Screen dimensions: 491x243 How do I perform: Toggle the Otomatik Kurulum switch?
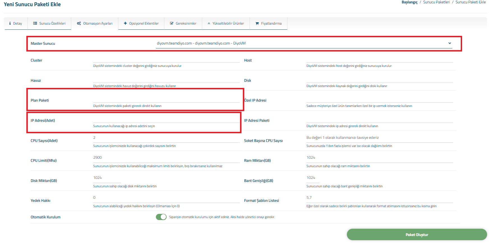161,217
